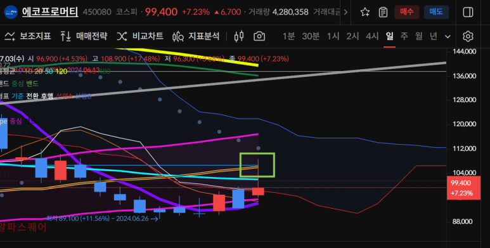Select the 주 weekly interval
Image resolution: width=490 pixels, height=248 pixels.
tap(404, 36)
